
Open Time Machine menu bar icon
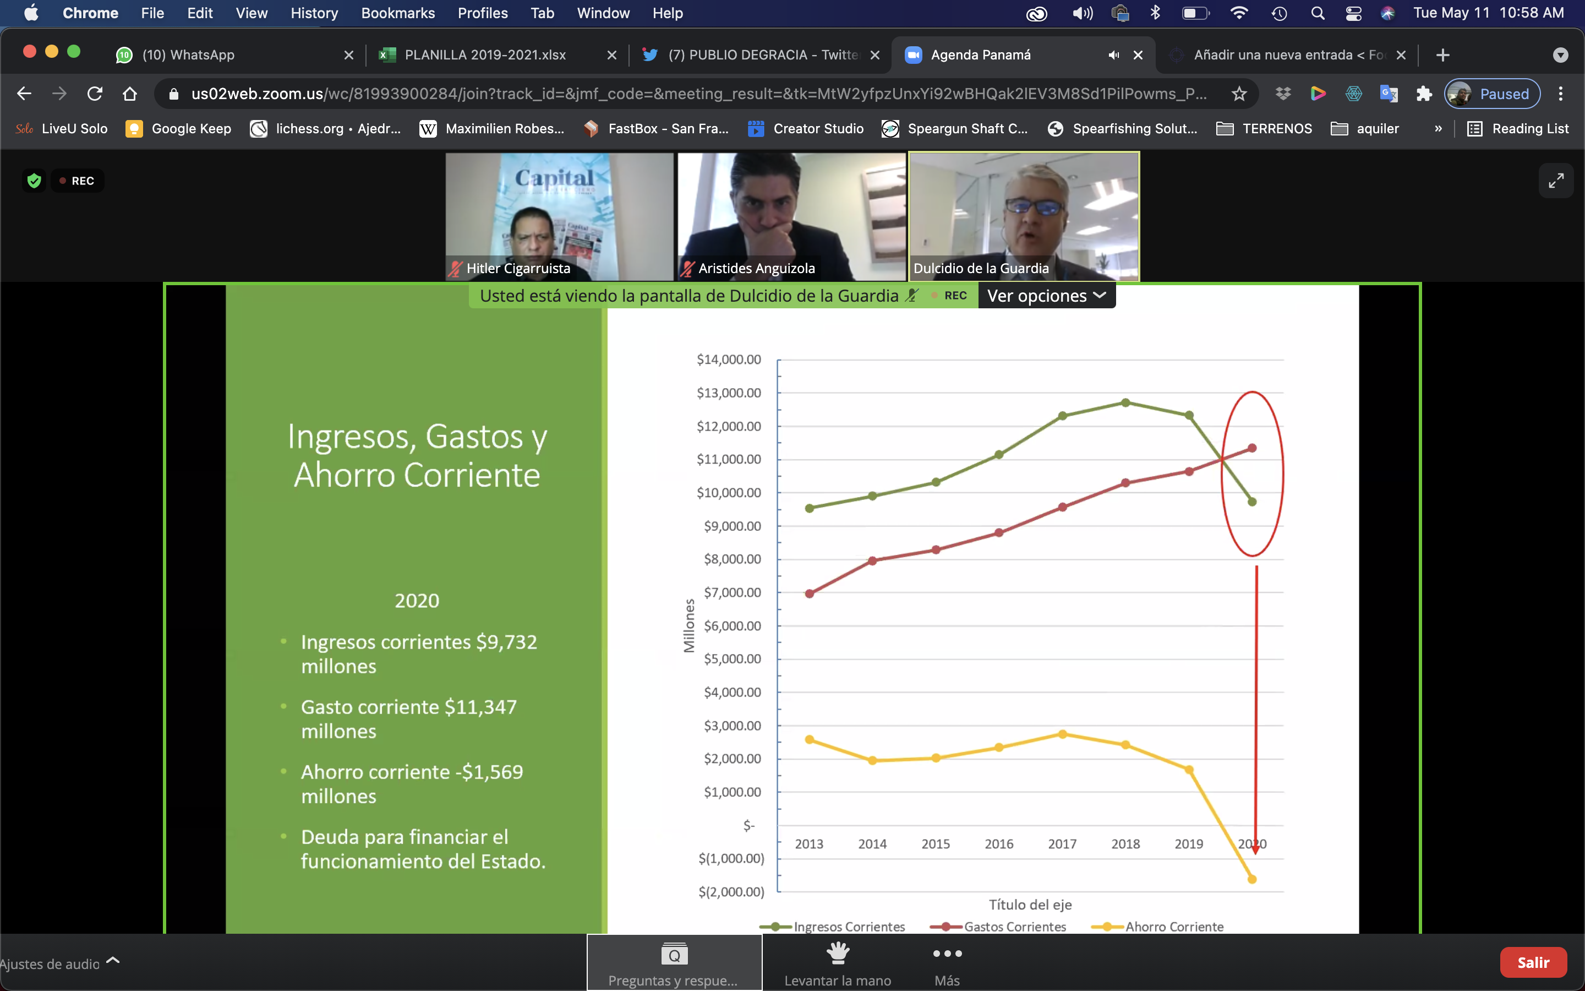(1279, 13)
